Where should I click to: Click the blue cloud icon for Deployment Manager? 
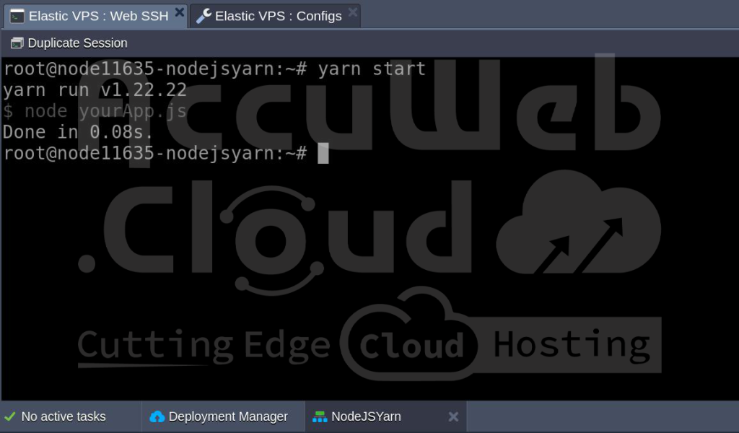[x=158, y=416]
